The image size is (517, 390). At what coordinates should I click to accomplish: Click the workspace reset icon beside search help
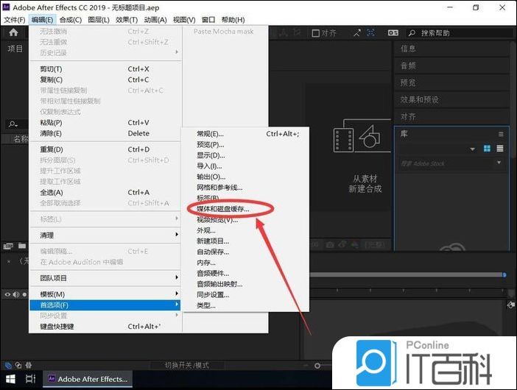coord(393,33)
